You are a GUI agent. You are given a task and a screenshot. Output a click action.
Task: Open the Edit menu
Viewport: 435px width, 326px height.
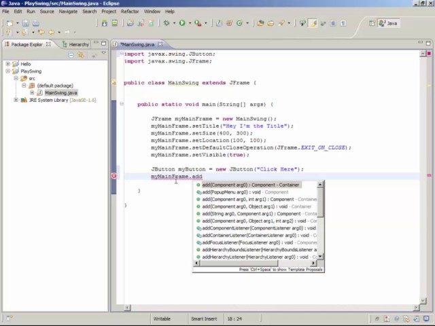18,12
